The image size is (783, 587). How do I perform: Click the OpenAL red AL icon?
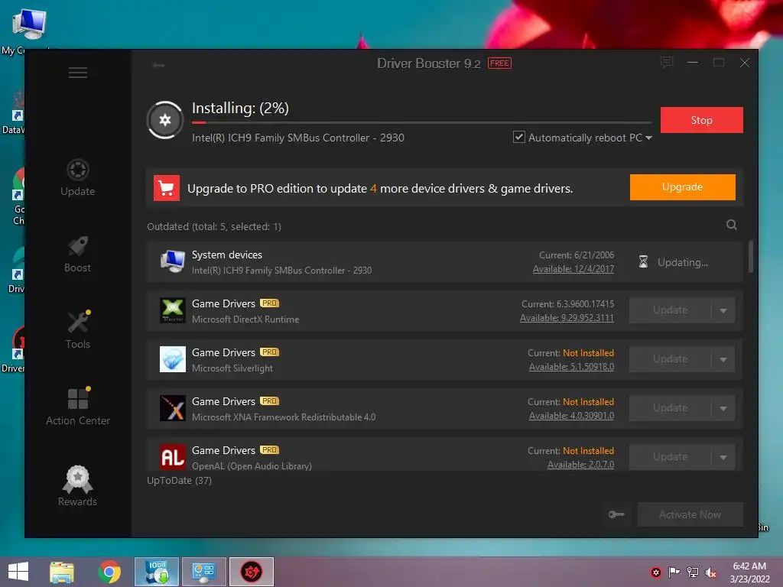click(173, 457)
